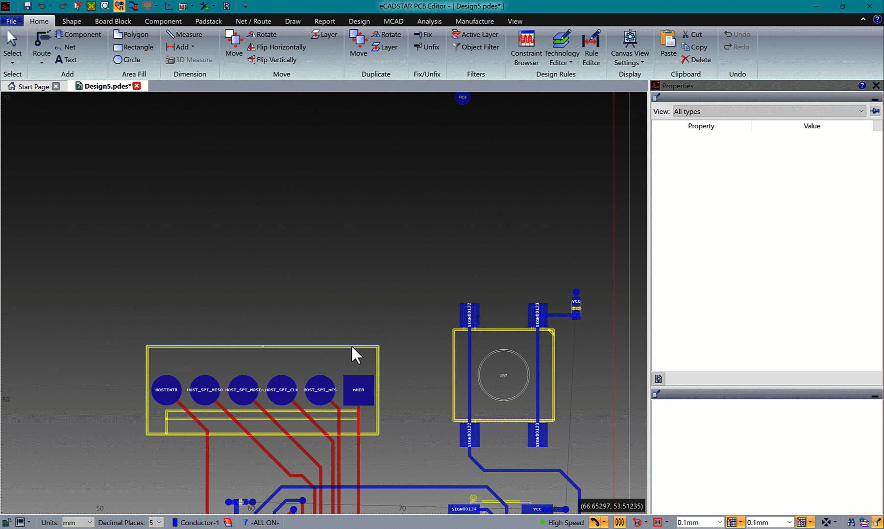Click Flip Vertically
Image resolution: width=884 pixels, height=529 pixels.
point(272,60)
